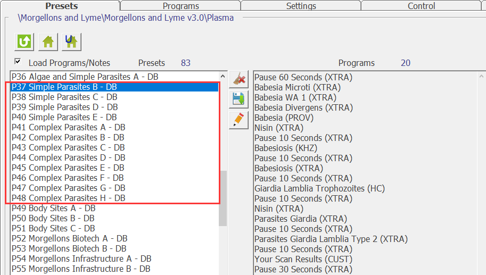Choose preset P48 Complex Parasites H - DB

[68, 198]
